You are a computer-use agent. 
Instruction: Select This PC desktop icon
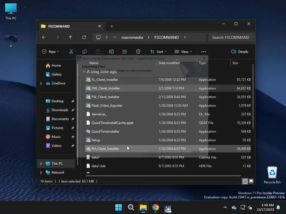(x=11, y=11)
